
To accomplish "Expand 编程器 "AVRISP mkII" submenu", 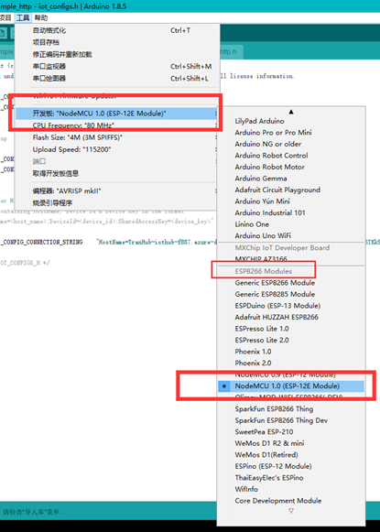I will tap(115, 191).
